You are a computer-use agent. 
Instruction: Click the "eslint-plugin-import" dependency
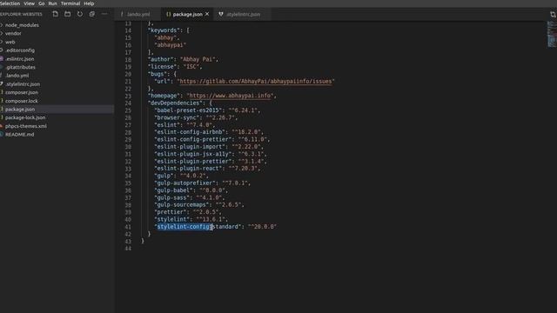pos(190,147)
